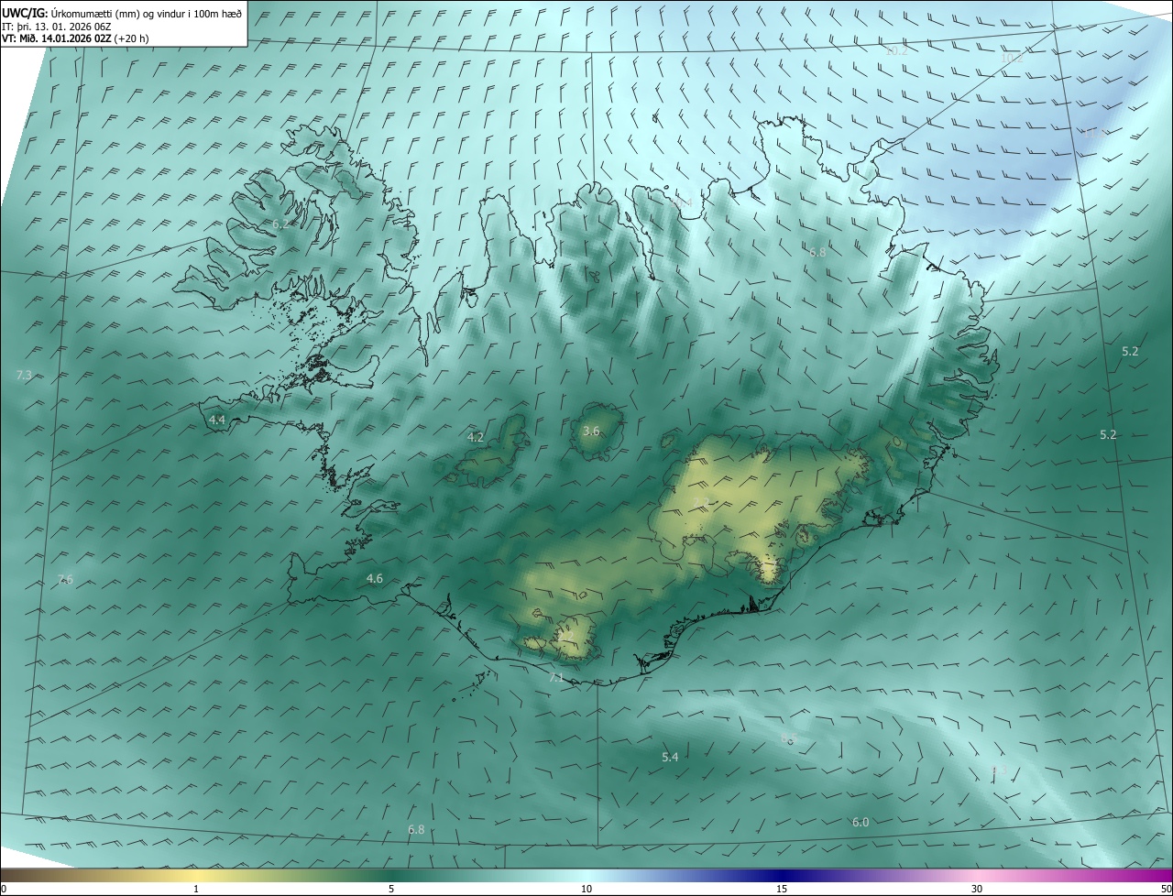Click the 3.6 value label on the map
The height and width of the screenshot is (896, 1173).
click(x=591, y=431)
